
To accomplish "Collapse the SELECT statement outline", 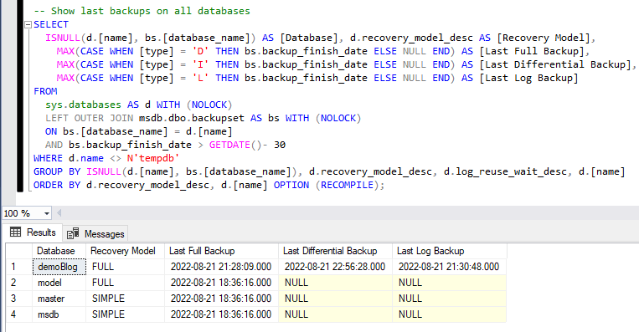I will coord(28,24).
